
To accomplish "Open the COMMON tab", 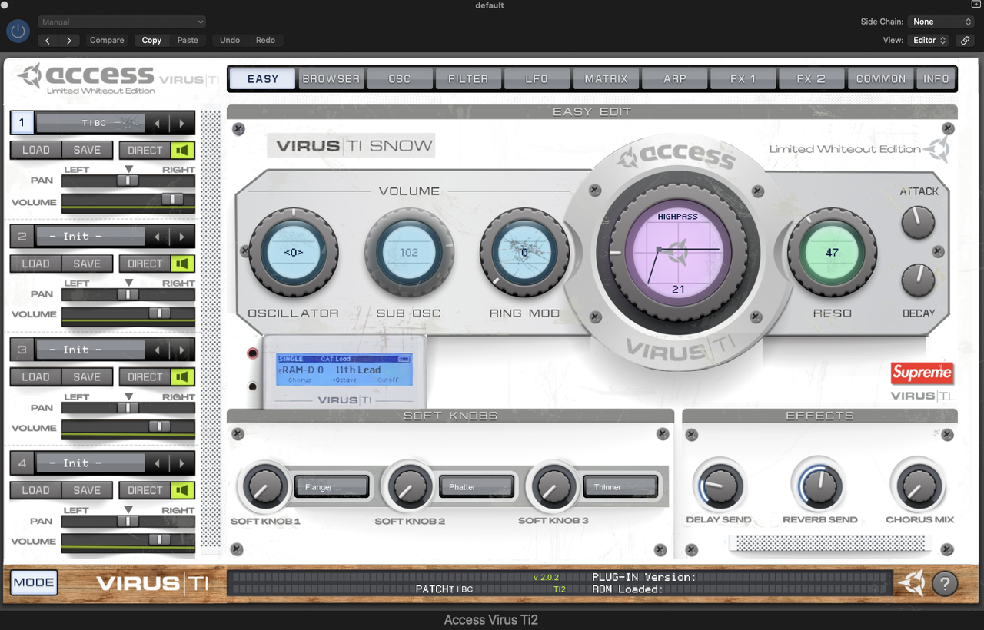I will 881,78.
